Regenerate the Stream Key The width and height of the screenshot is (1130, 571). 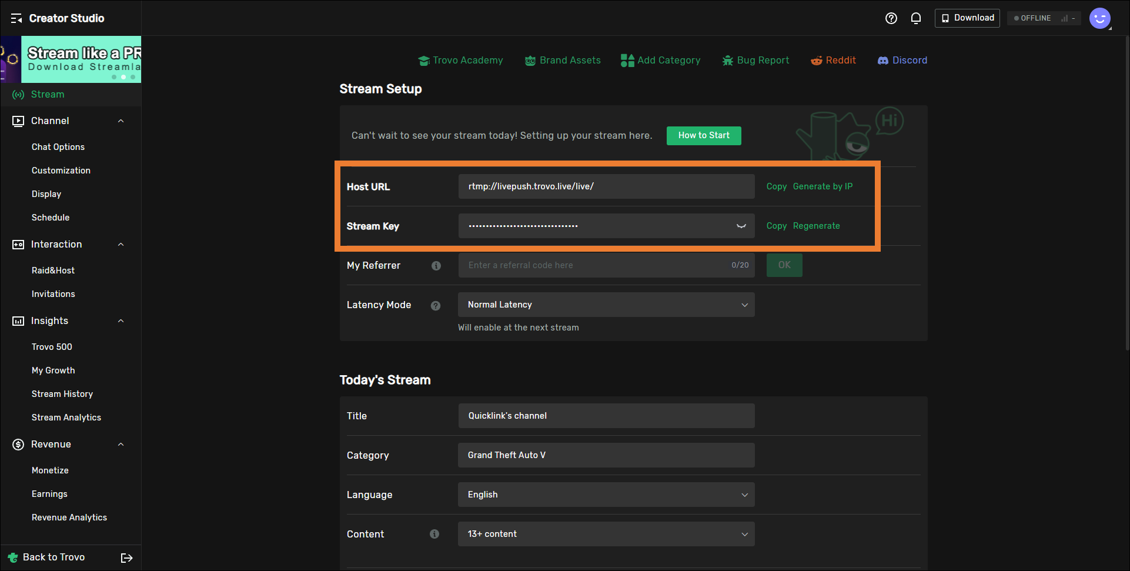pyautogui.click(x=816, y=226)
